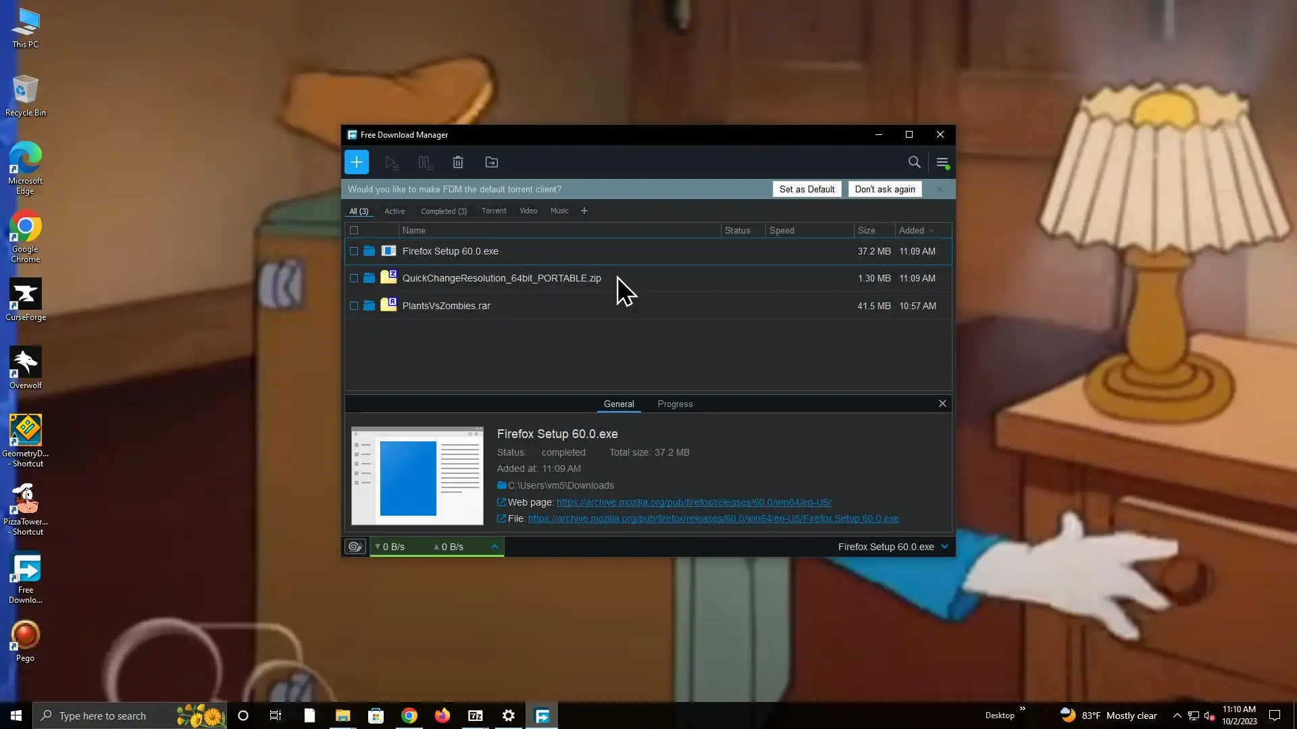Screen dimensions: 1297x729
Task: Open the Completed (3) filter tab
Action: (x=444, y=211)
